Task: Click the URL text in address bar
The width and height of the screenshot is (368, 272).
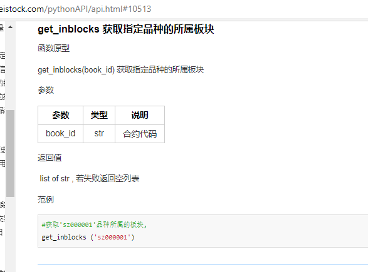Action: [75, 9]
